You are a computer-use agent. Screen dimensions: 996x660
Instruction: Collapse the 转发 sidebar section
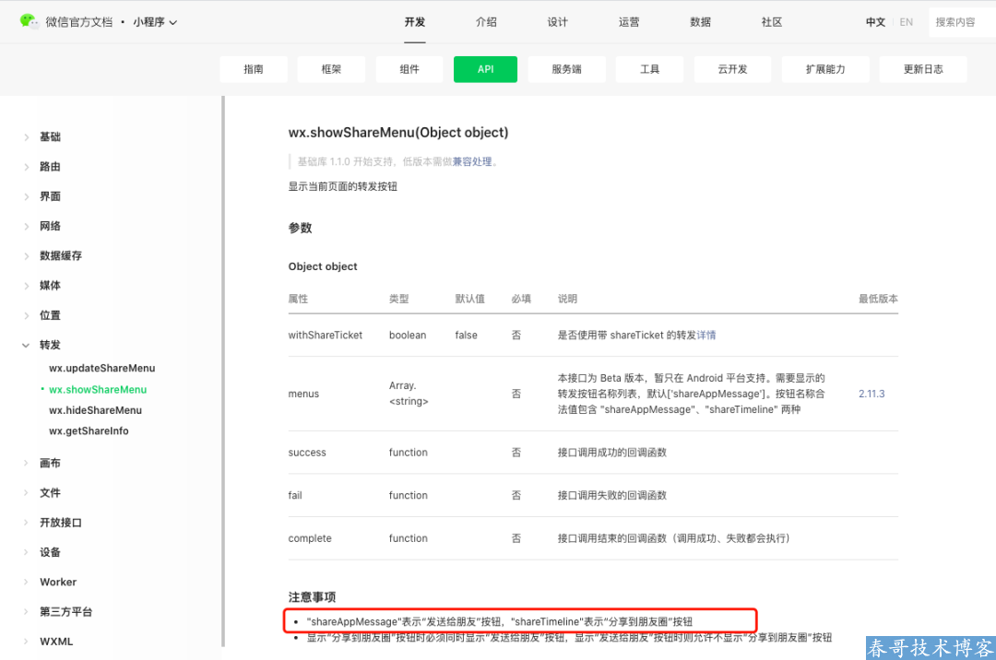point(50,346)
